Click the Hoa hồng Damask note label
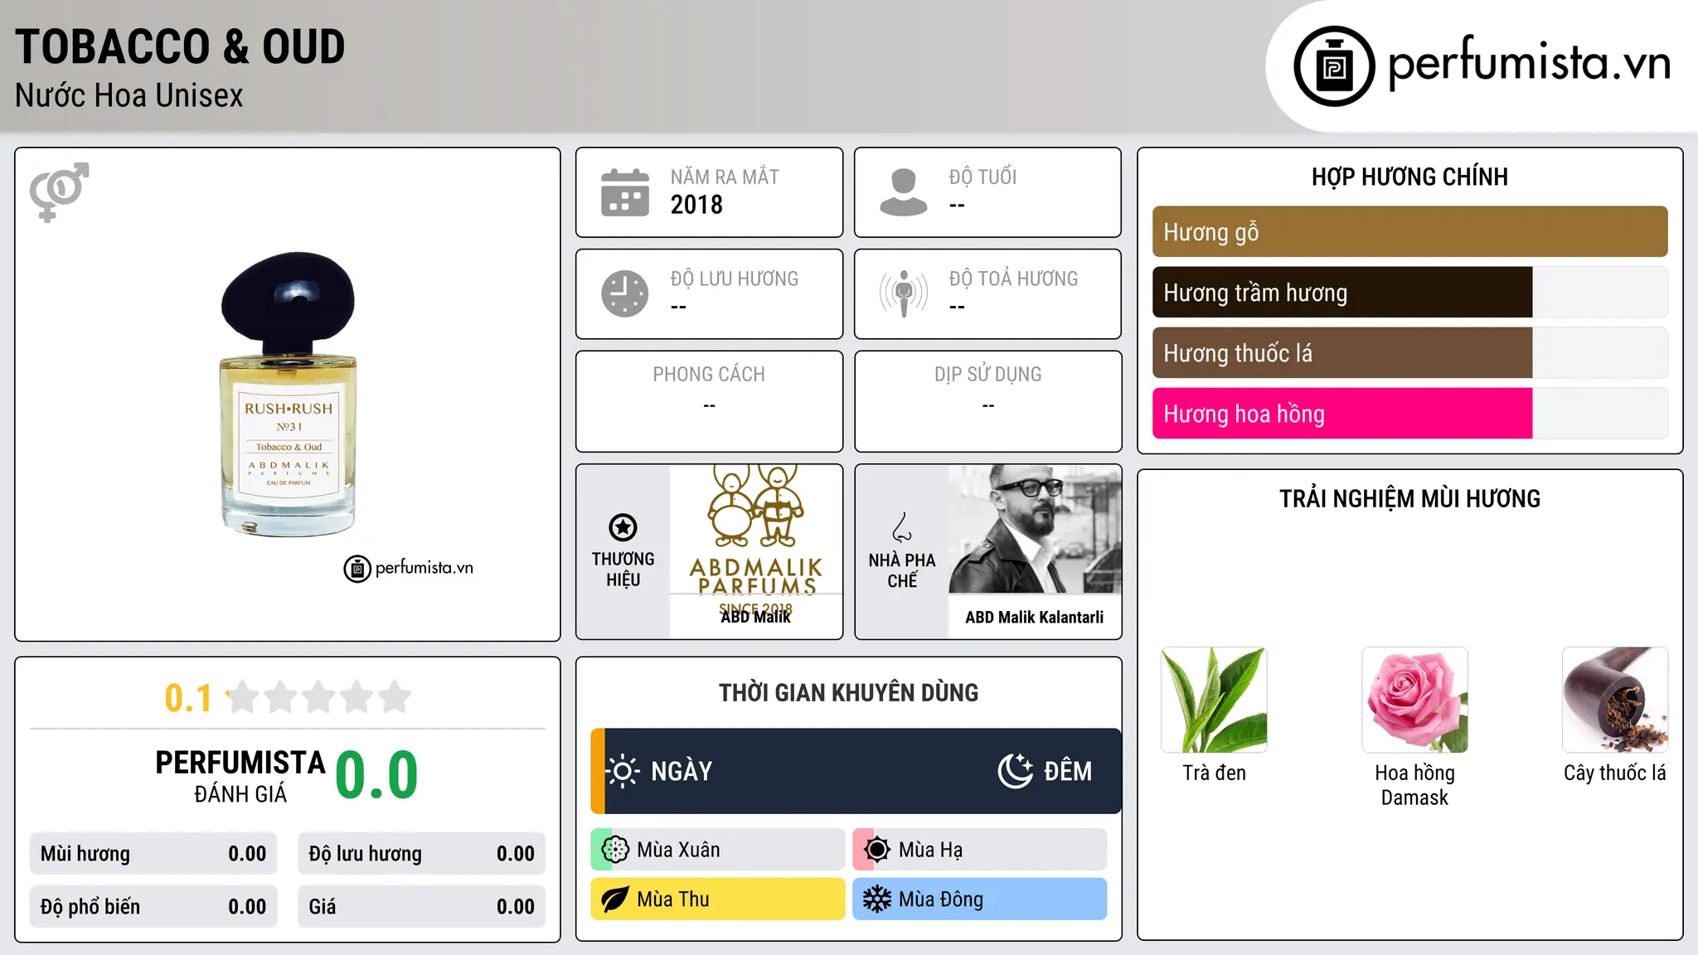Image resolution: width=1698 pixels, height=955 pixels. [1415, 785]
